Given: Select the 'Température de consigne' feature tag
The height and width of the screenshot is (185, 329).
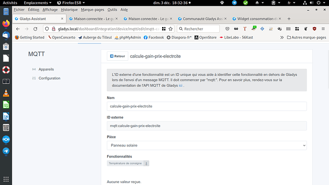Looking at the screenshot, I should click(128, 163).
